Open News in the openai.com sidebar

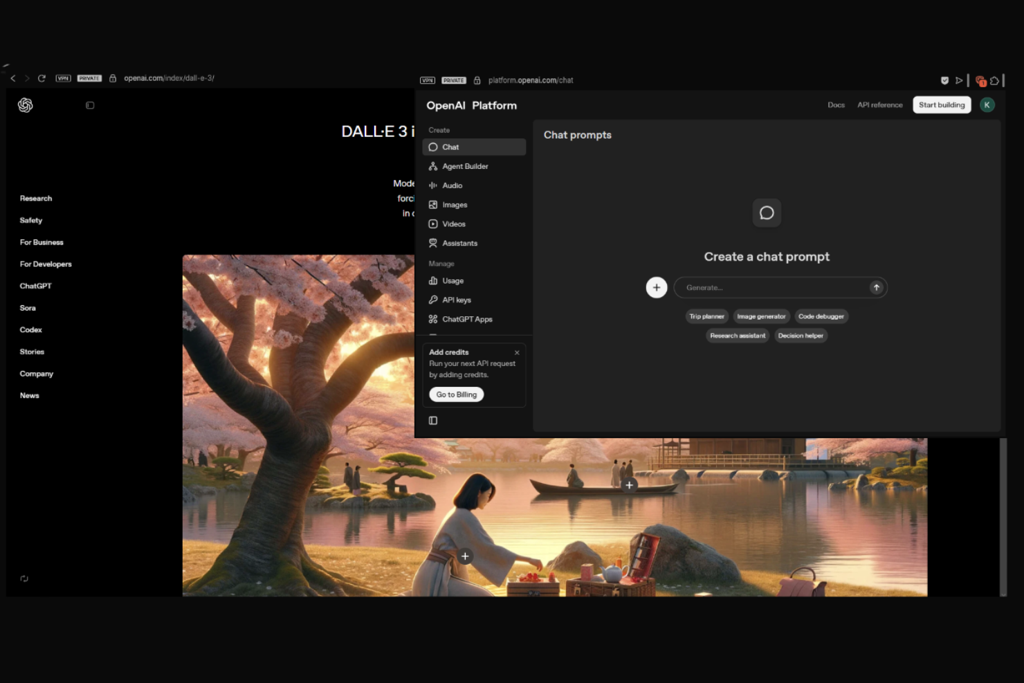coord(29,396)
